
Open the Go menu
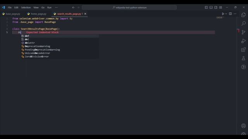[43, 7]
